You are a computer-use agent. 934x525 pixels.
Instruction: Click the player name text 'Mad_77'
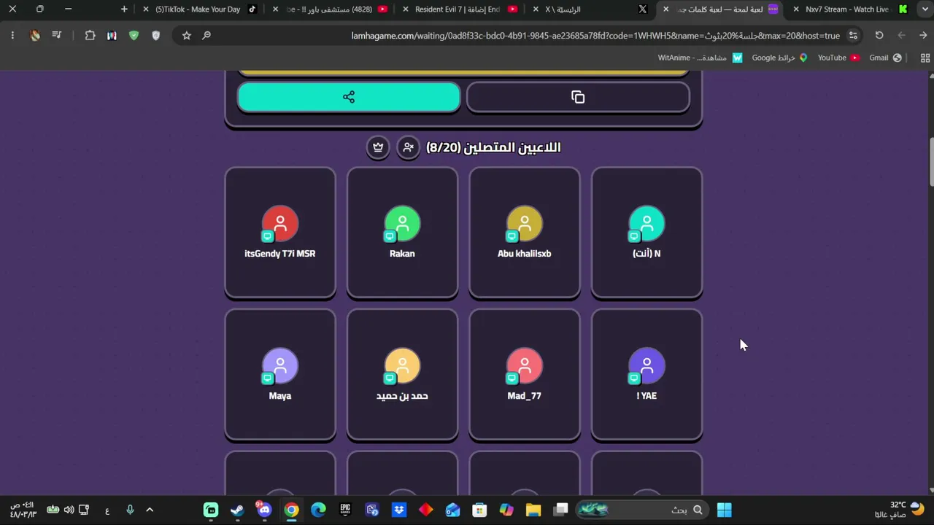[525, 396]
